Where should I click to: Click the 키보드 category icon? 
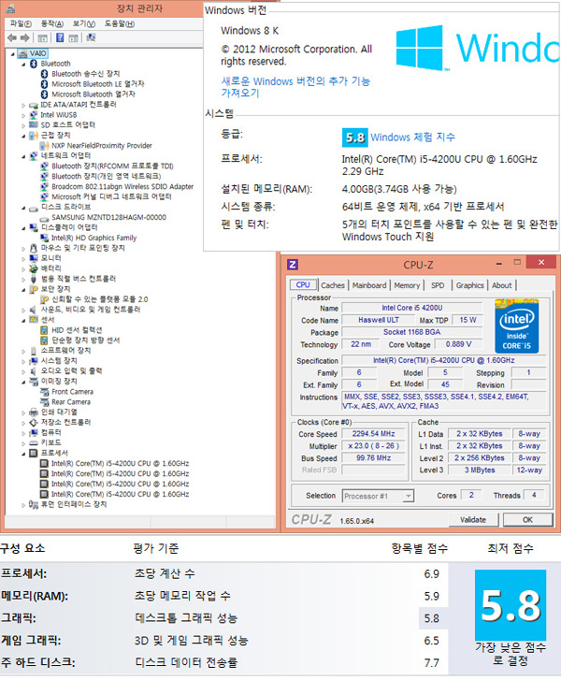click(x=34, y=442)
